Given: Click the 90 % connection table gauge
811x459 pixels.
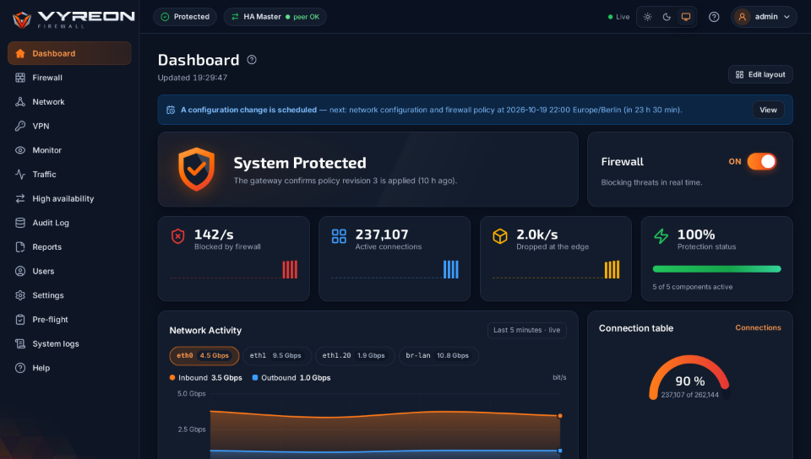Looking at the screenshot, I should click(x=689, y=378).
